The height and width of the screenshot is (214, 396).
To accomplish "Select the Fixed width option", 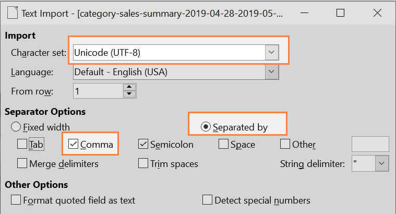I will coord(16,127).
